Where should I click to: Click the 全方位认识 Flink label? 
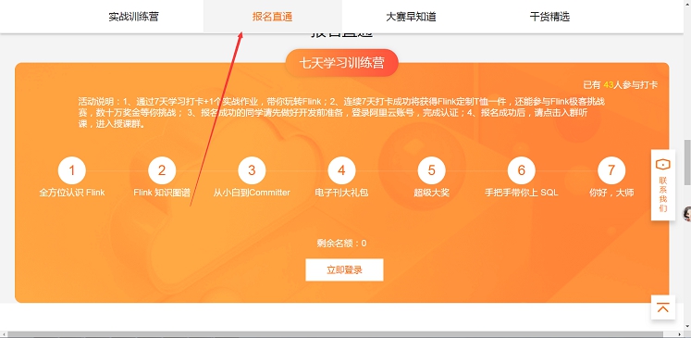tap(72, 193)
